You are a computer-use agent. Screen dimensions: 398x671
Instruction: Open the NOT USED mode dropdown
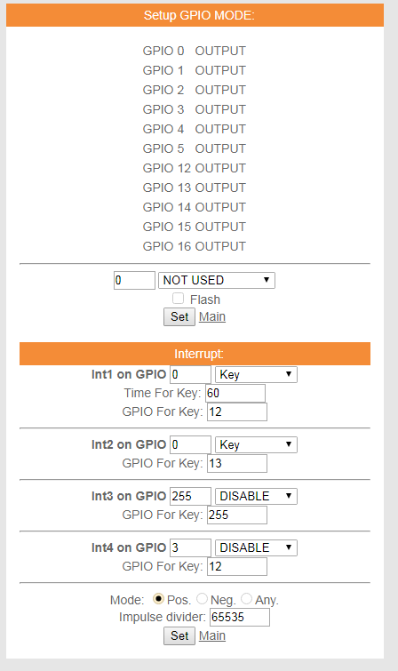click(217, 280)
